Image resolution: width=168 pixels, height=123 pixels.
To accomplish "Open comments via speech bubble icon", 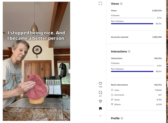I will [x=100, y=92].
